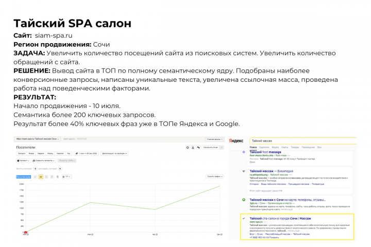The height and width of the screenshot is (247, 371).
Task: Click the report history clock icon
Action: [x=188, y=148]
